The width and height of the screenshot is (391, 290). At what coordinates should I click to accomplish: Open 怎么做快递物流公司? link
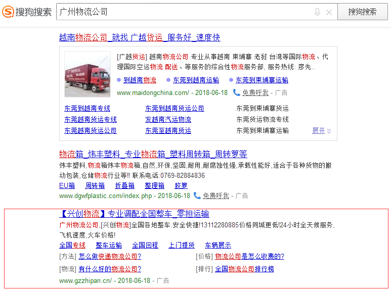coord(110,256)
